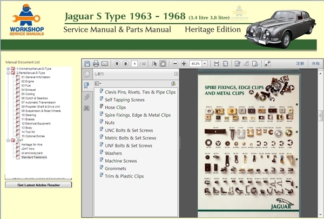
Task: Open the 注釈 comment pane tab
Action: (300, 64)
